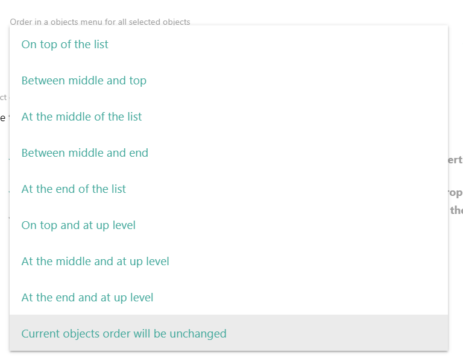Choose the first ordering option in dropdown
The width and height of the screenshot is (463, 358).
point(65,44)
